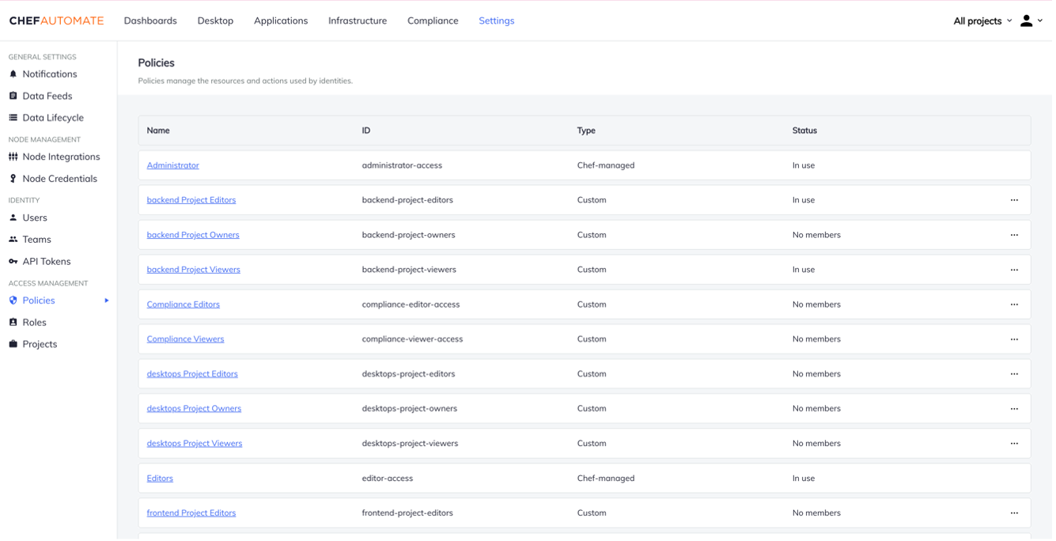Click the Node Integrations sliders icon
Screen dimensions: 1056x541
tap(13, 157)
